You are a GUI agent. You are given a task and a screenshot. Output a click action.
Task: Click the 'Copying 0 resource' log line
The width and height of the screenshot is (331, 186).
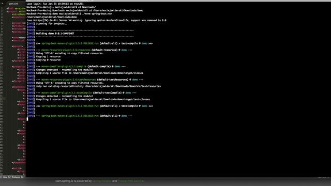(x=43, y=60)
